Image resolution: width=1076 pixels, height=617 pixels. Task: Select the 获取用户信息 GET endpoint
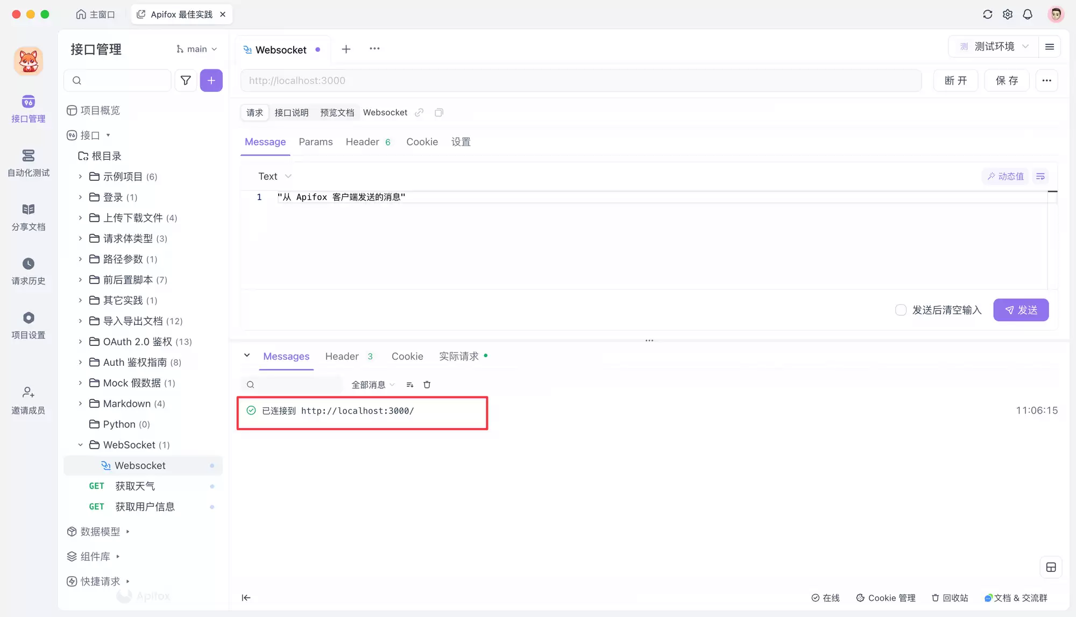pos(143,507)
